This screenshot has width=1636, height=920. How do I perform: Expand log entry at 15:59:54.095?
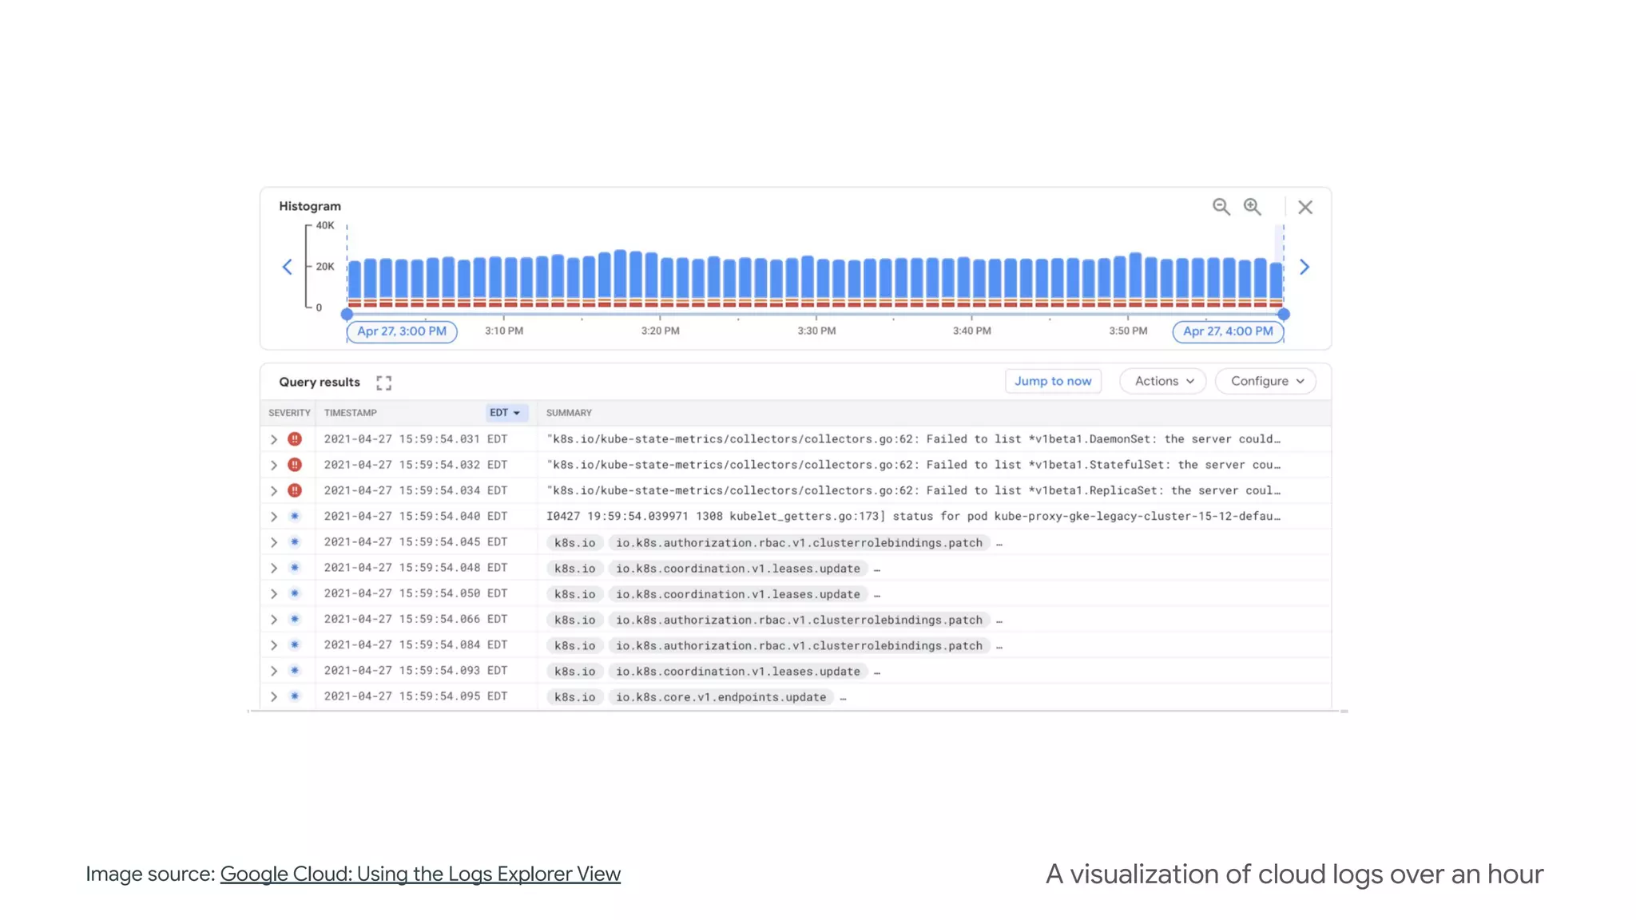pyautogui.click(x=274, y=696)
